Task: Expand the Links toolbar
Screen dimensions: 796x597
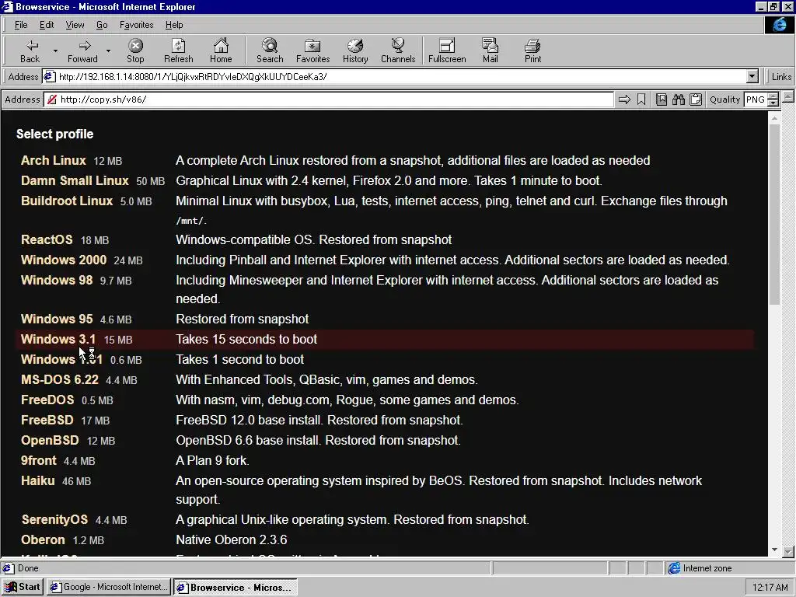Action: click(x=780, y=77)
